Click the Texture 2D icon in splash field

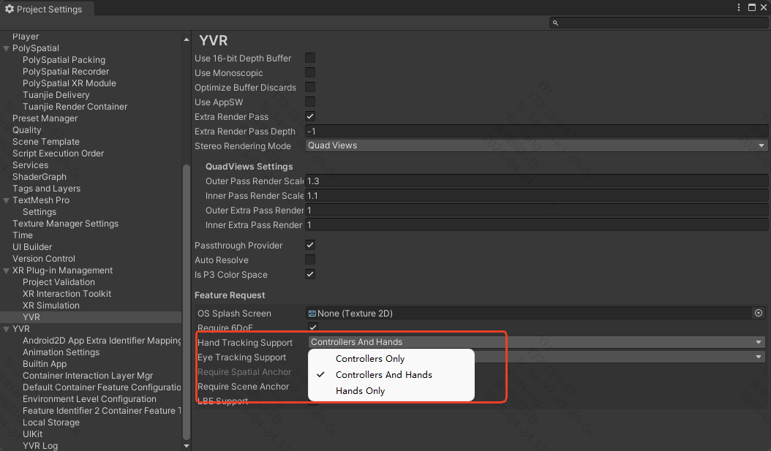point(312,314)
